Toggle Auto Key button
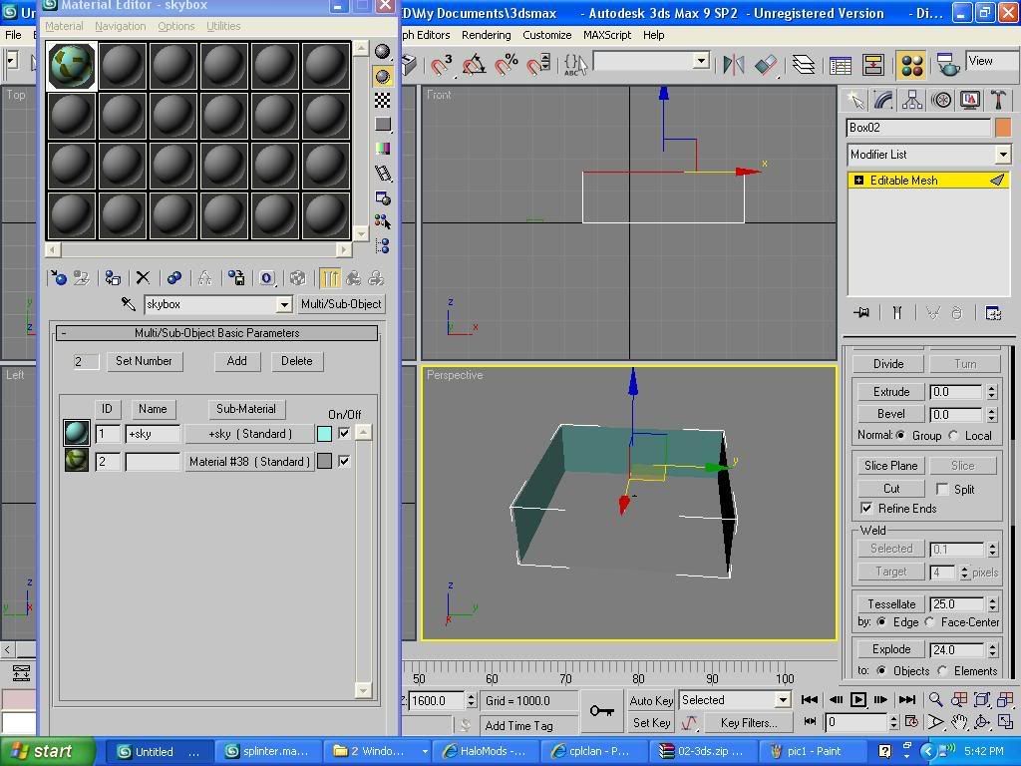The width and height of the screenshot is (1021, 766). [651, 700]
